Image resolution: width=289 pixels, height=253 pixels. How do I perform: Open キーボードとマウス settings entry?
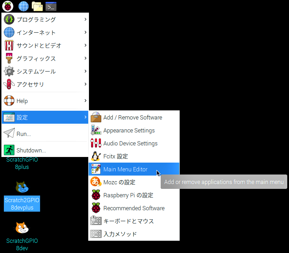(134, 221)
